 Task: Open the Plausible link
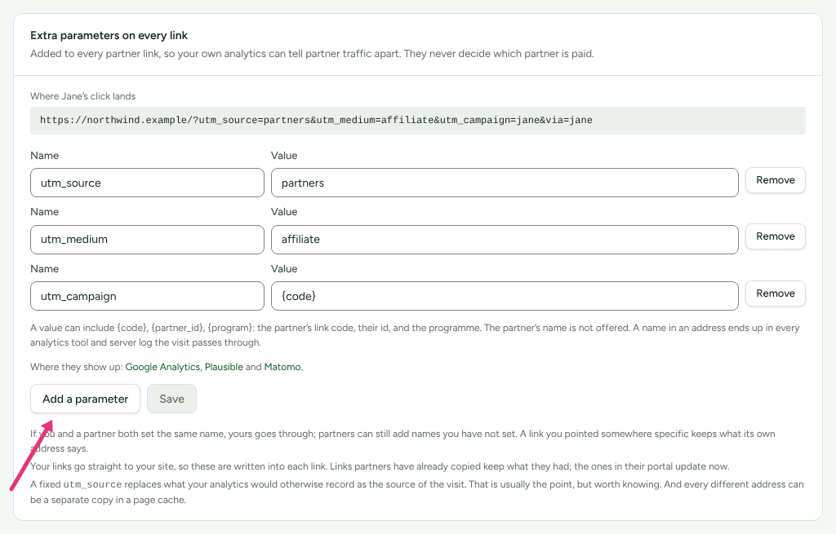pyautogui.click(x=224, y=367)
